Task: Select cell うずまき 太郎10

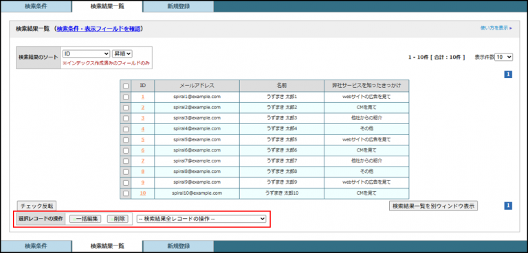Action: (282, 193)
